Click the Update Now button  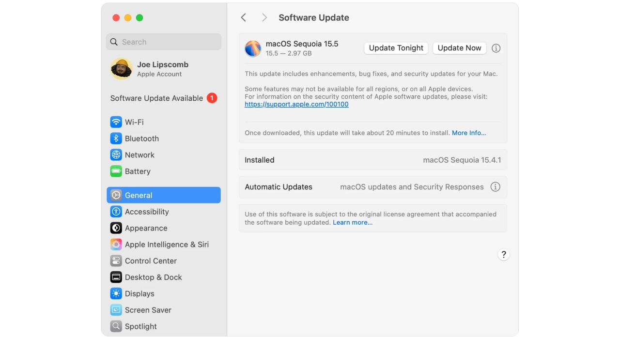tap(459, 48)
